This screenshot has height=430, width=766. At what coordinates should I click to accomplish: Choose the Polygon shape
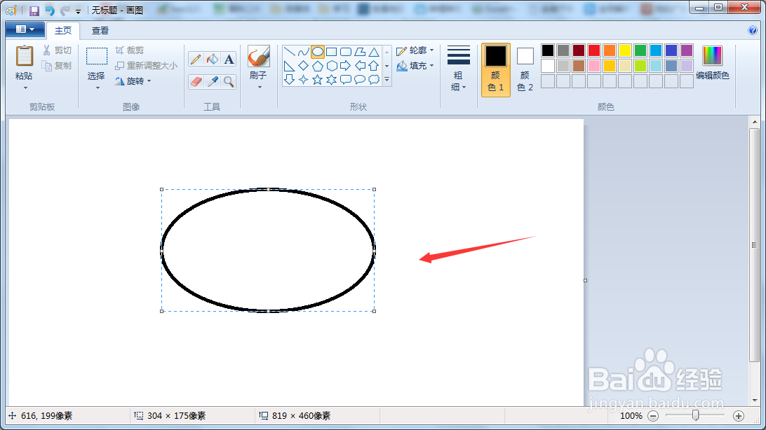pos(360,52)
